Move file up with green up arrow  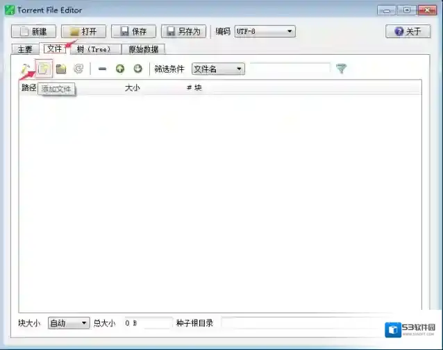[120, 69]
